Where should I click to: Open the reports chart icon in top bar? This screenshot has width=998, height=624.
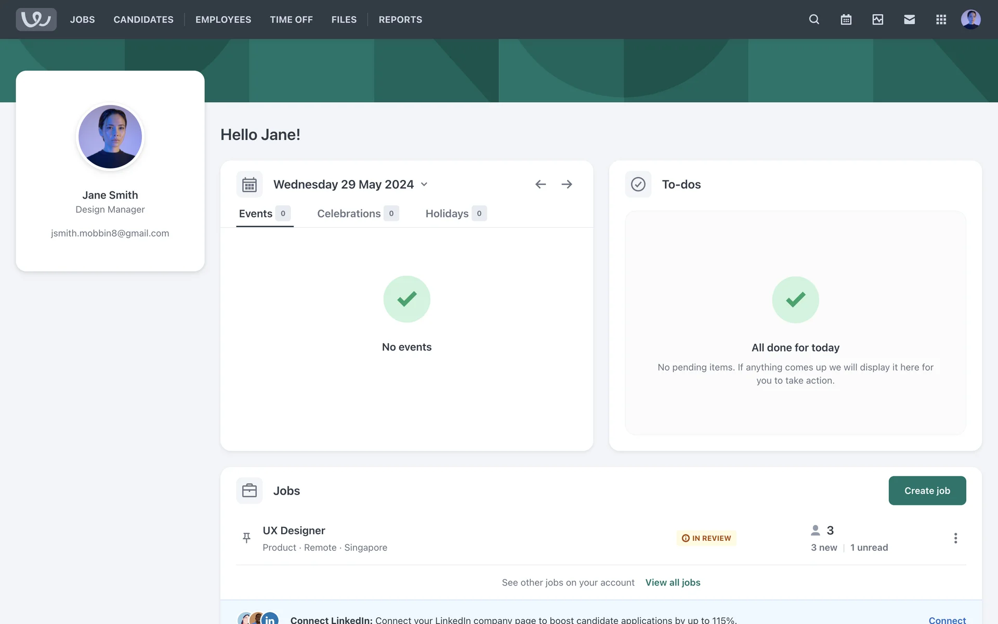pyautogui.click(x=877, y=19)
